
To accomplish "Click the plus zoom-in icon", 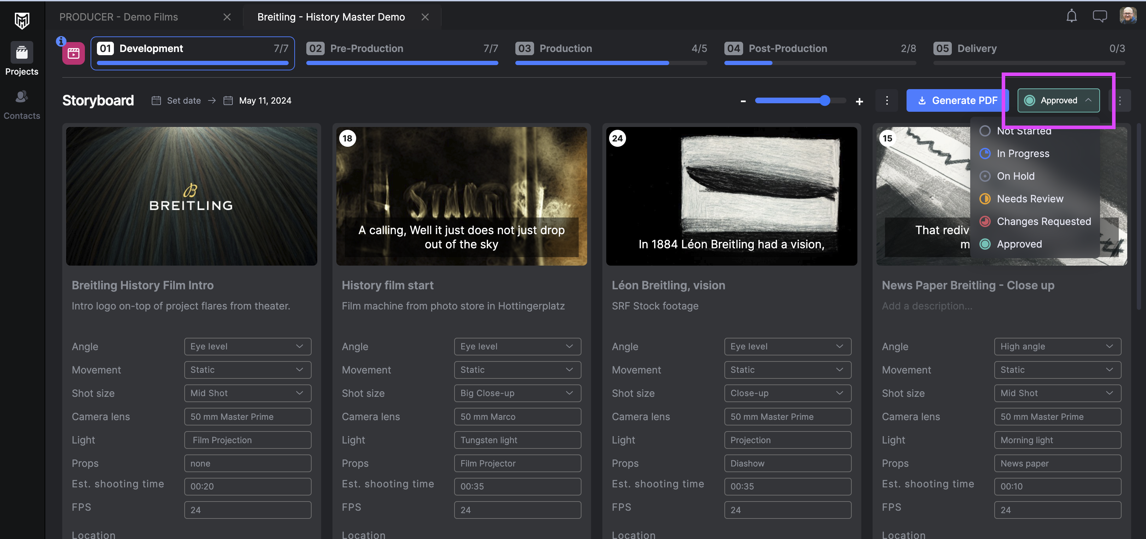I will point(859,102).
